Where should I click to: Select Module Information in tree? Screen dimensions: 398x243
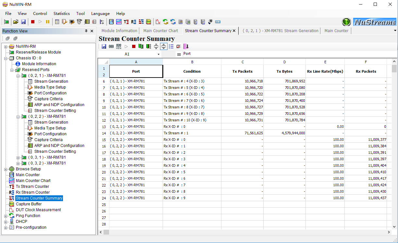coord(39,64)
